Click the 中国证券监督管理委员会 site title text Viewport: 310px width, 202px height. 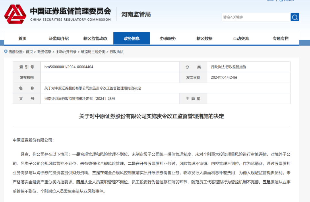(x=70, y=11)
